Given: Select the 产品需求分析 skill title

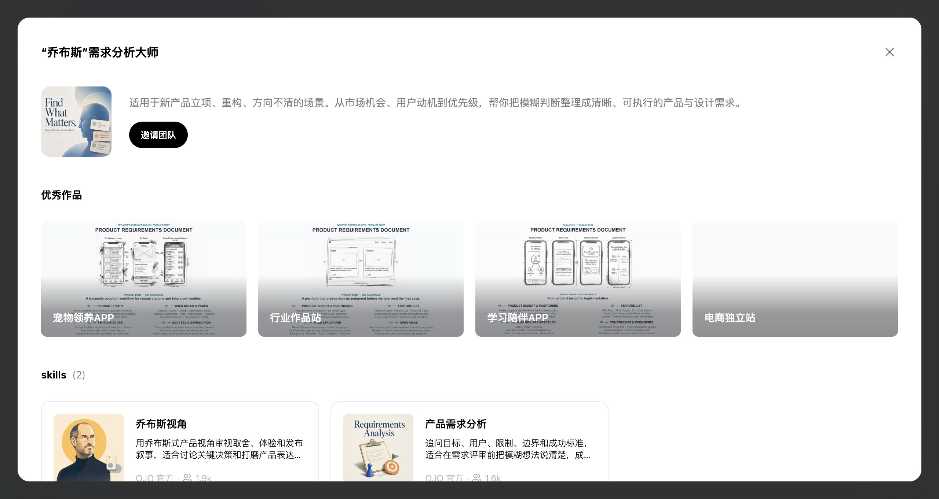Looking at the screenshot, I should click(x=456, y=424).
